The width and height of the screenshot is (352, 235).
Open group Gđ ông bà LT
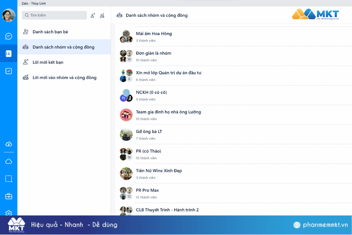click(x=234, y=134)
